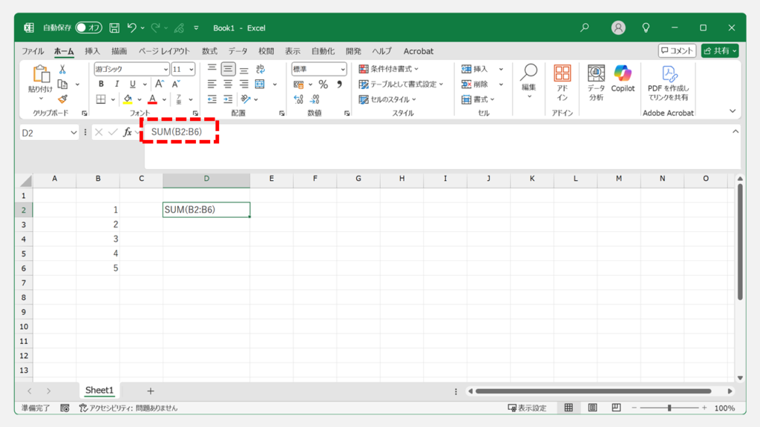Switch to the ページ レイアウト tab

(164, 51)
